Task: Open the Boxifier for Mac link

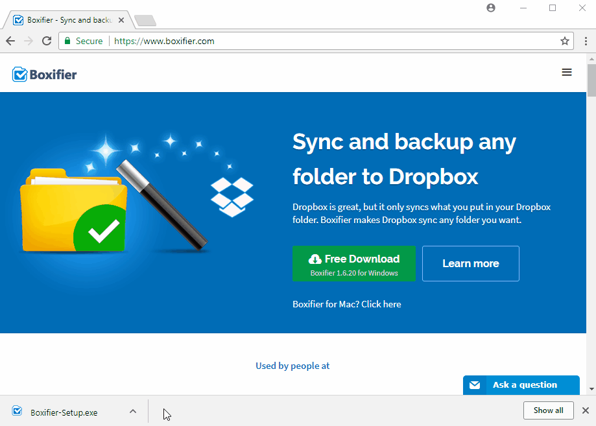Action: 347,304
